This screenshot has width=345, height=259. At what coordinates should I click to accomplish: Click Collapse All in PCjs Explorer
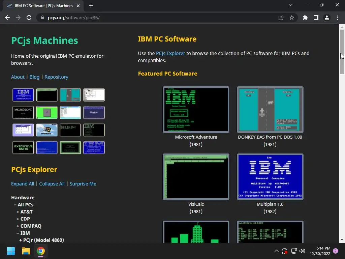[52, 184]
